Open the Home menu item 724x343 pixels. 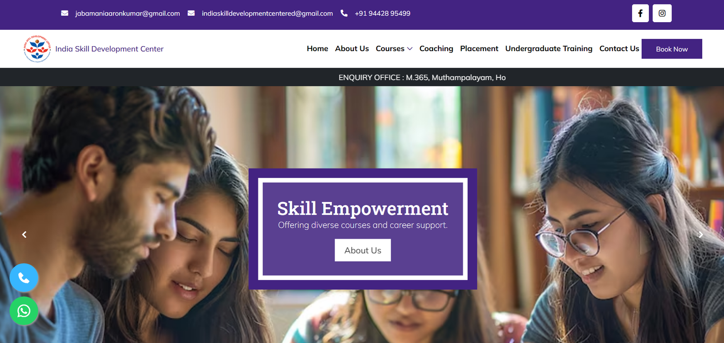[x=317, y=49]
